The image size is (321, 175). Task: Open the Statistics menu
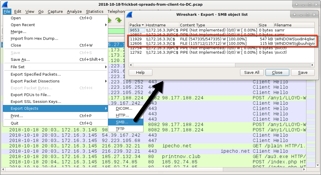95,12
